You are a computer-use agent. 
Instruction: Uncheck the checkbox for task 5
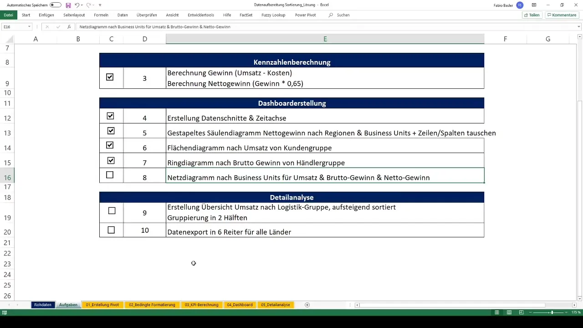pos(110,131)
